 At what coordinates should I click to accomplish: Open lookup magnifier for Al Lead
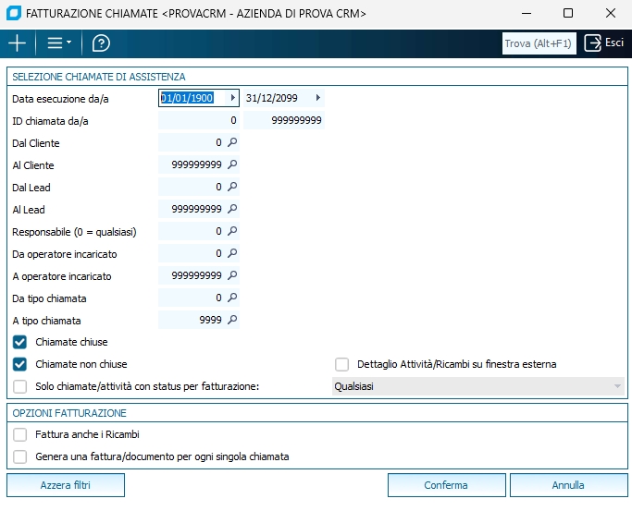[232, 209]
